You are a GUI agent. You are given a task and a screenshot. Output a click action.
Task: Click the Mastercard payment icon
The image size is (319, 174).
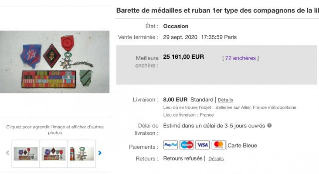pyautogui.click(x=219, y=145)
